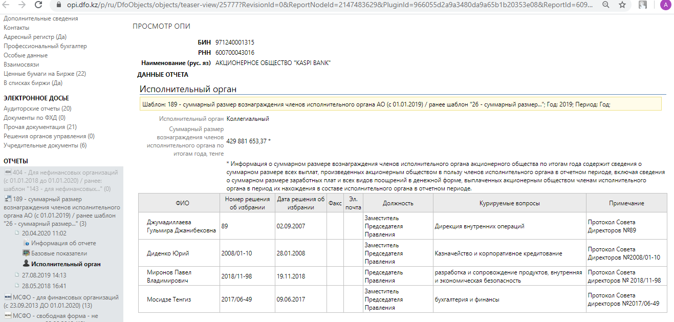Open Базовые показатели node
Image resolution: width=674 pixels, height=322 pixels.
pyautogui.click(x=59, y=253)
